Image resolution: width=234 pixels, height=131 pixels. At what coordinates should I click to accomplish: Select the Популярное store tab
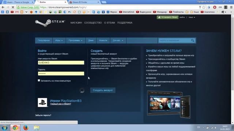(x=44, y=40)
